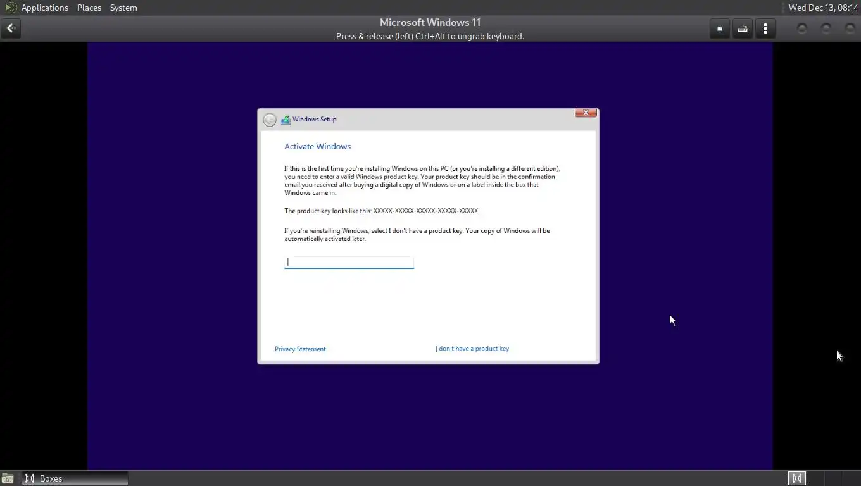Click the distro logo beside Applications

coord(10,8)
